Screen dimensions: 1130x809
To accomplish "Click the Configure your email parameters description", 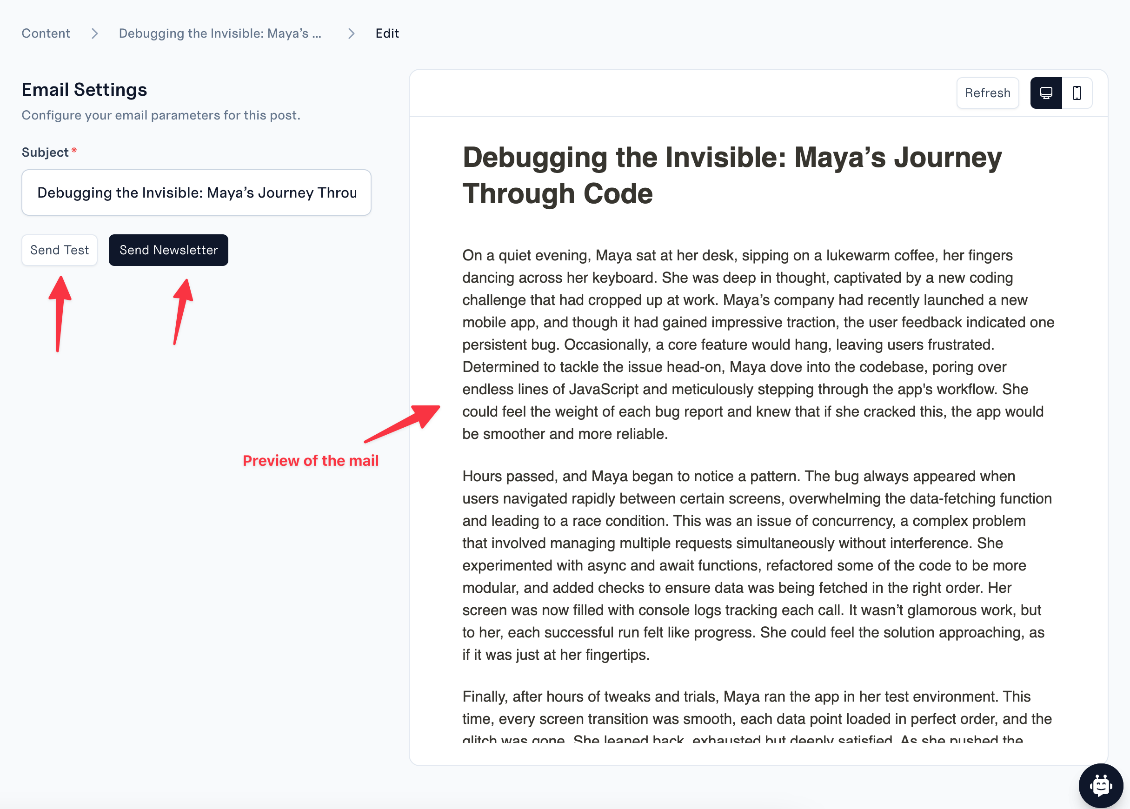I will (x=161, y=115).
